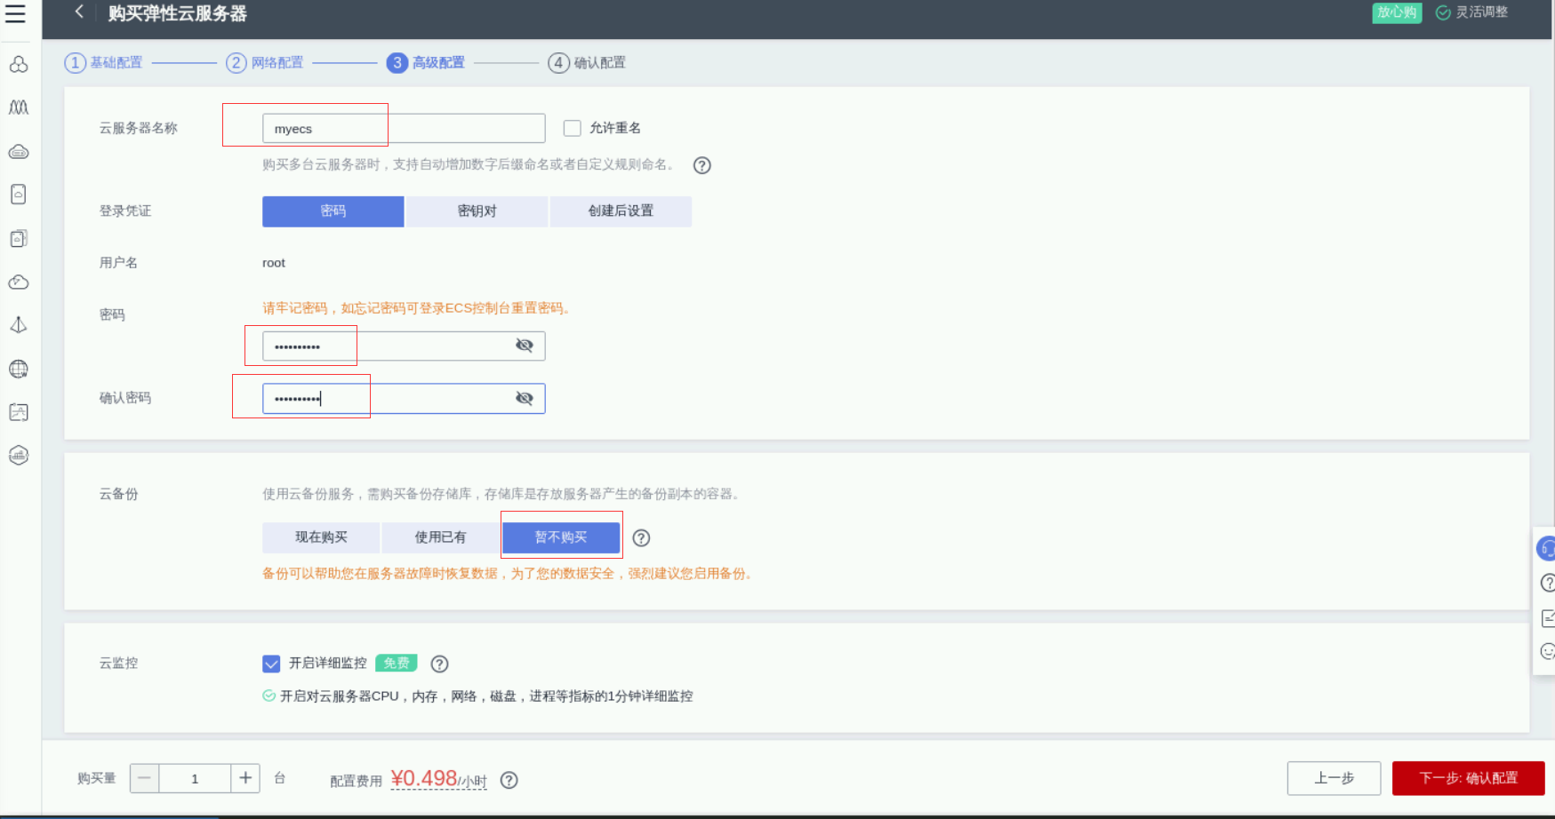Click the pyramid-shaped sidebar icon
This screenshot has width=1555, height=819.
[19, 325]
